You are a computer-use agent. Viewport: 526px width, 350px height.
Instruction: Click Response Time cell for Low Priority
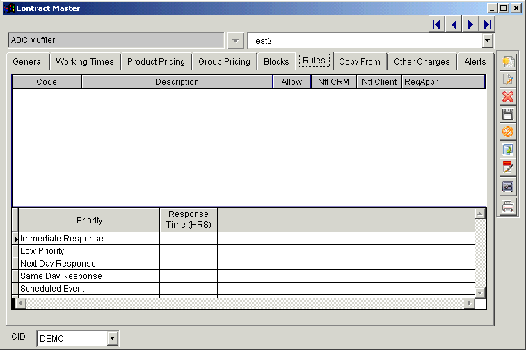(x=189, y=251)
